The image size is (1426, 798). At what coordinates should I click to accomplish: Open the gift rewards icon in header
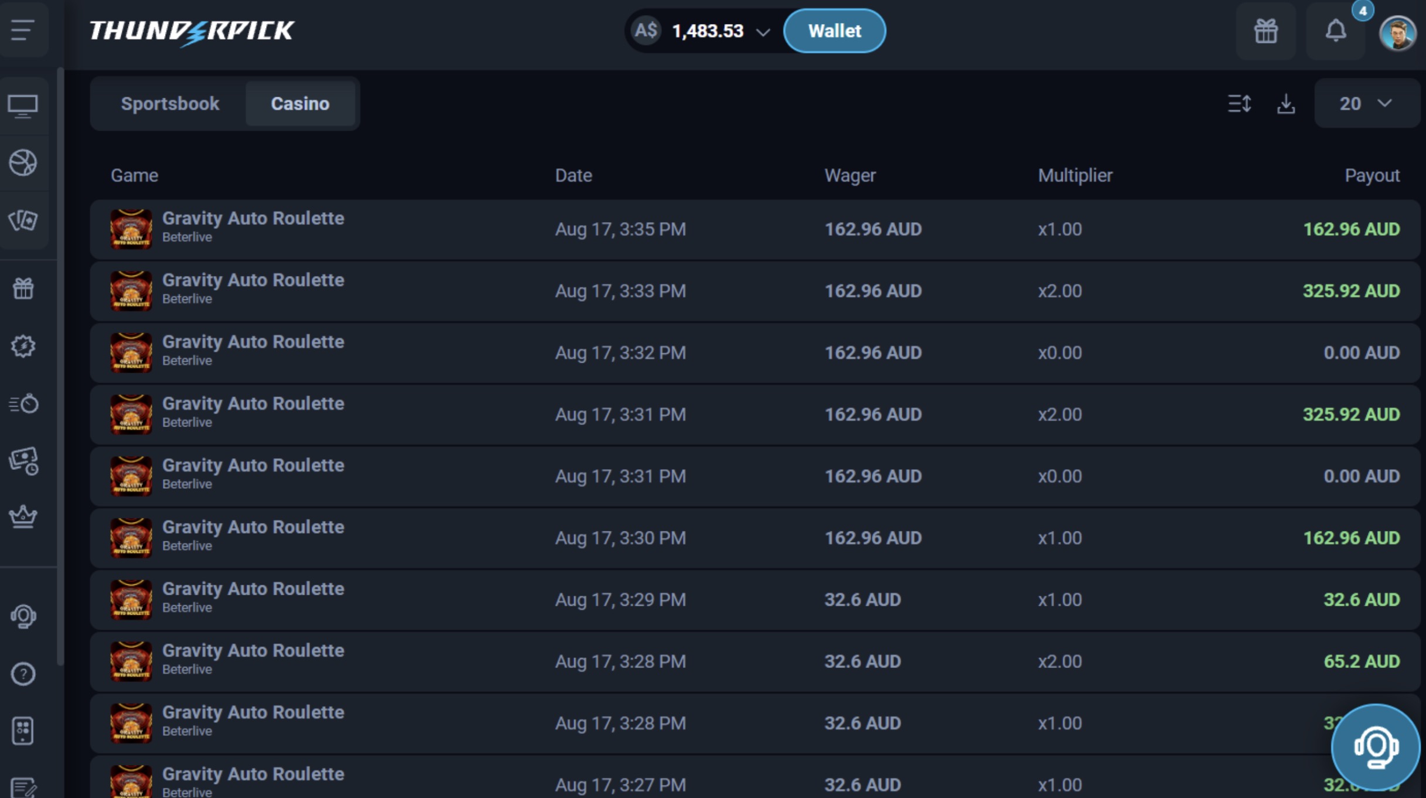pos(1265,31)
